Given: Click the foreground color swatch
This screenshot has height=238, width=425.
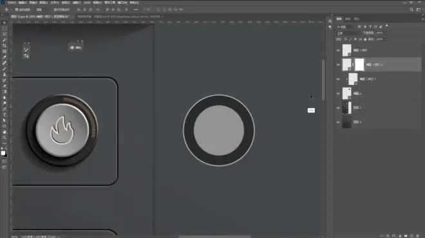Looking at the screenshot, I should tap(3, 153).
